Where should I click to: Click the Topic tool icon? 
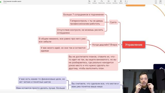[x=89, y=1]
